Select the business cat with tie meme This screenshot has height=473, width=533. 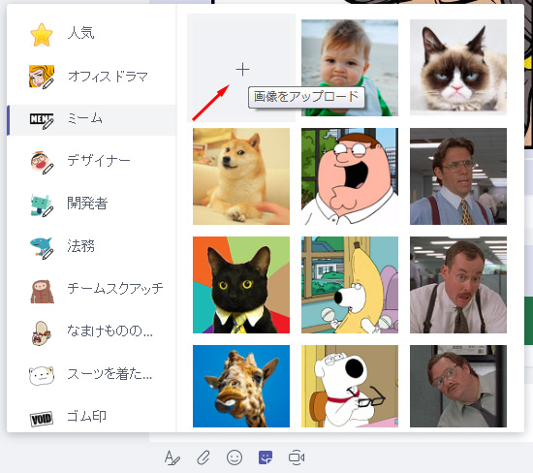pos(241,285)
